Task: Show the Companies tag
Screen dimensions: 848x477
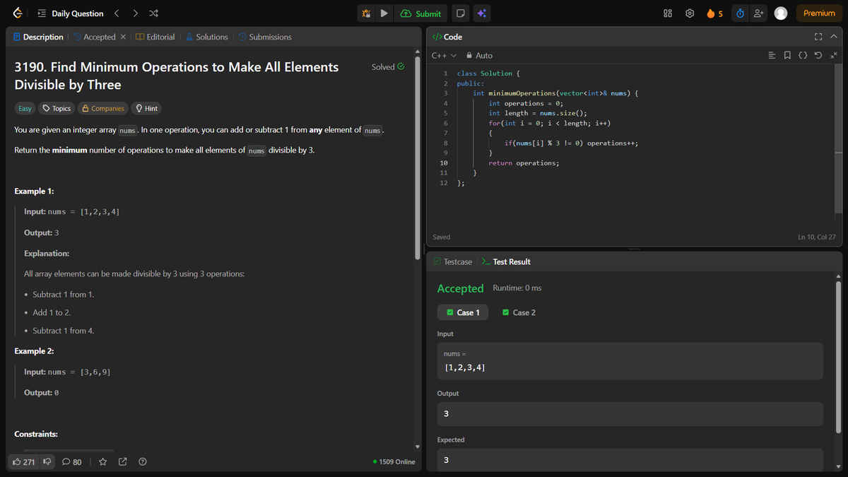Action: click(102, 108)
